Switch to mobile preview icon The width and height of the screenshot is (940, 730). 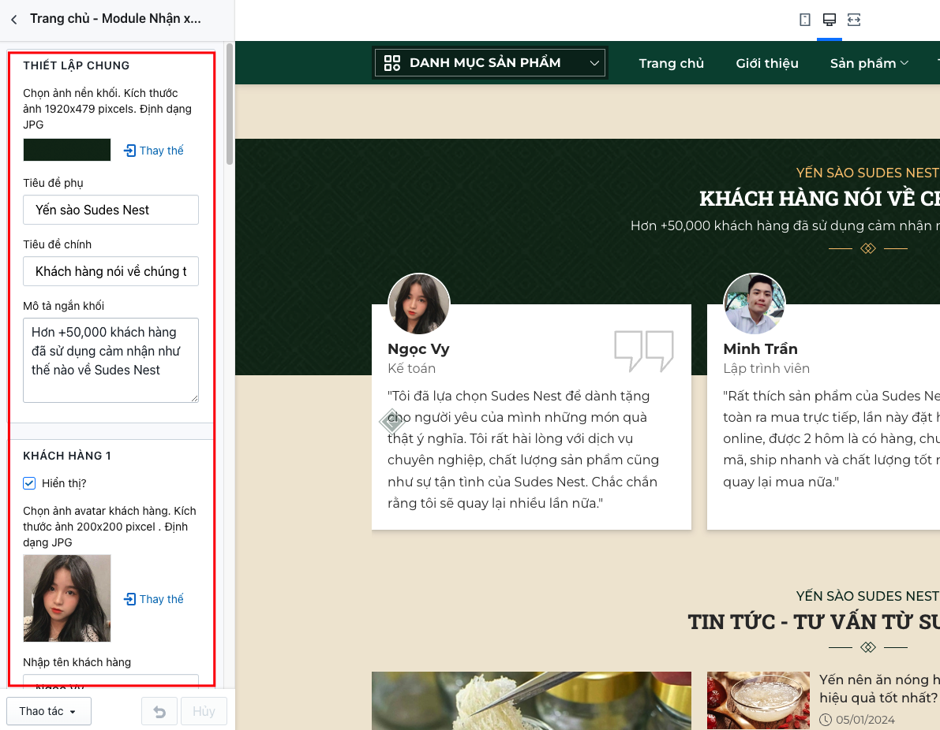click(x=804, y=20)
